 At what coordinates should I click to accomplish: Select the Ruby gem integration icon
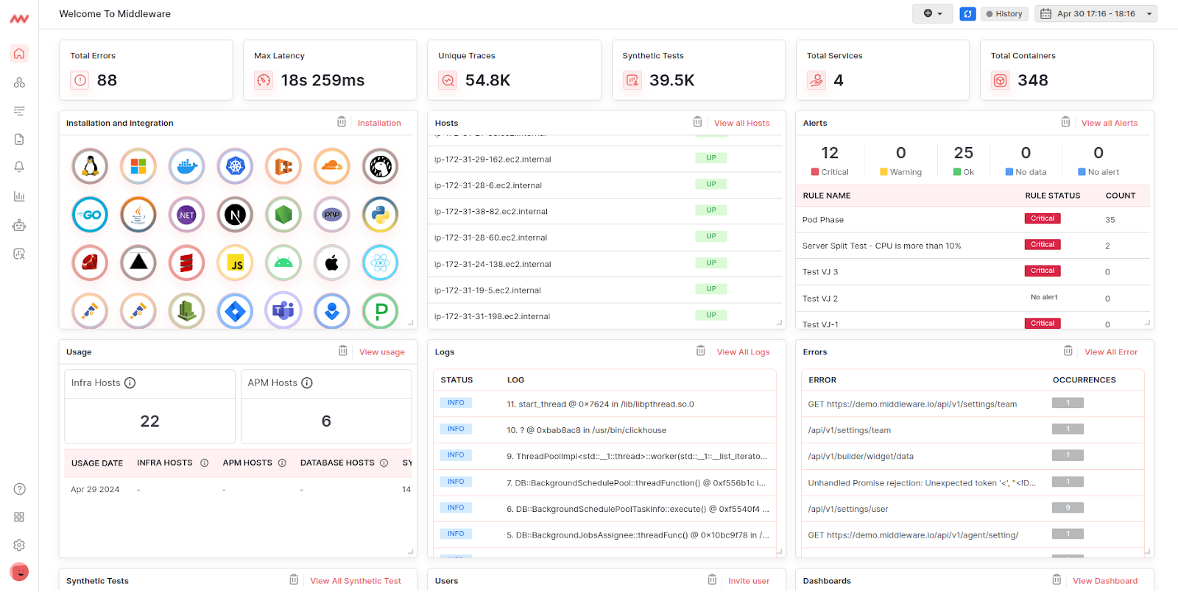click(90, 263)
